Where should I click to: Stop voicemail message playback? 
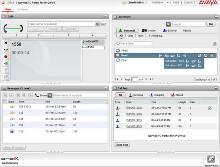click(x=24, y=95)
